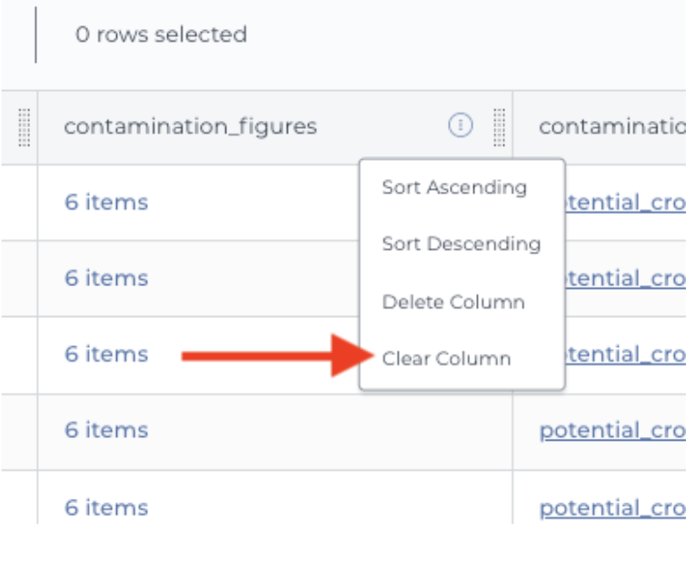The width and height of the screenshot is (696, 576).
Task: Click the second contaminatio column header
Action: (x=612, y=127)
